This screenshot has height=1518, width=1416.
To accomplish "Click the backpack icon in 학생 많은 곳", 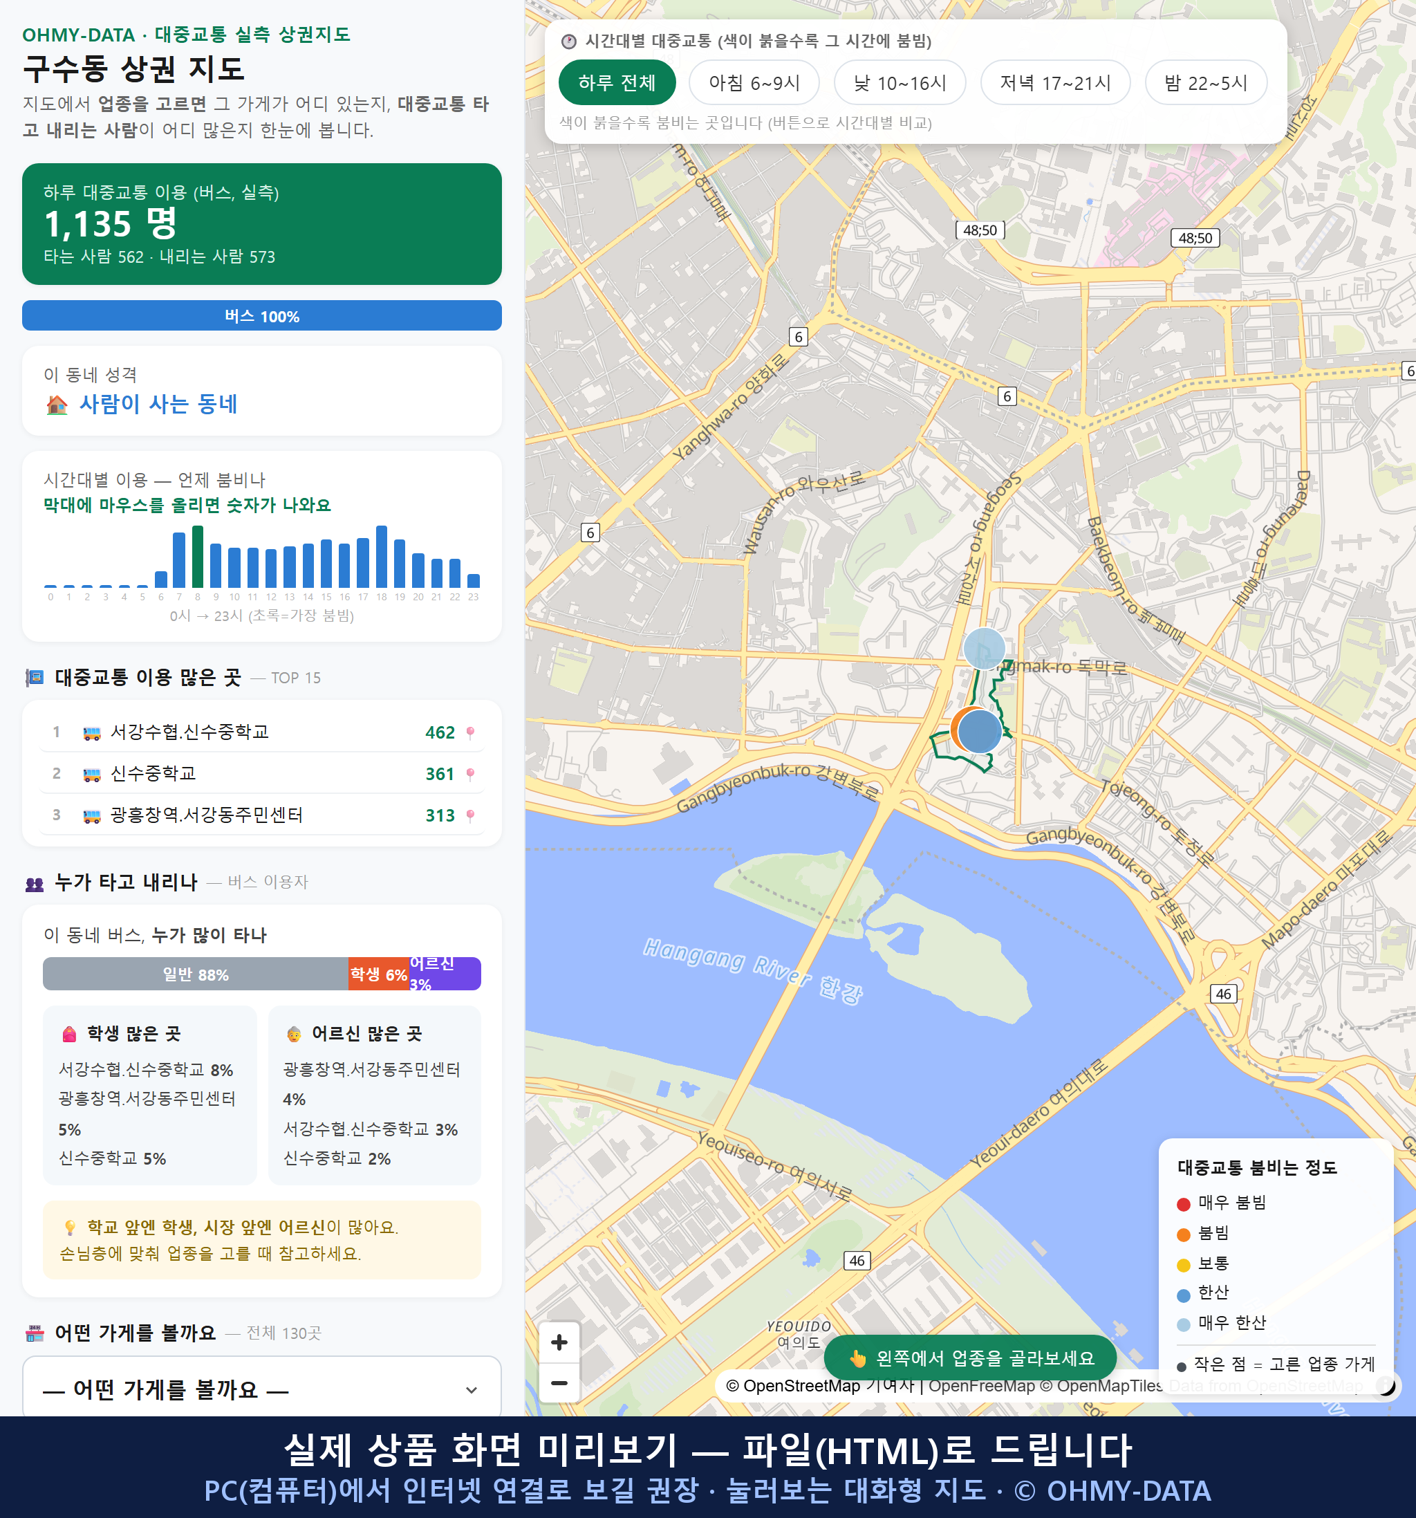I will [x=69, y=1034].
